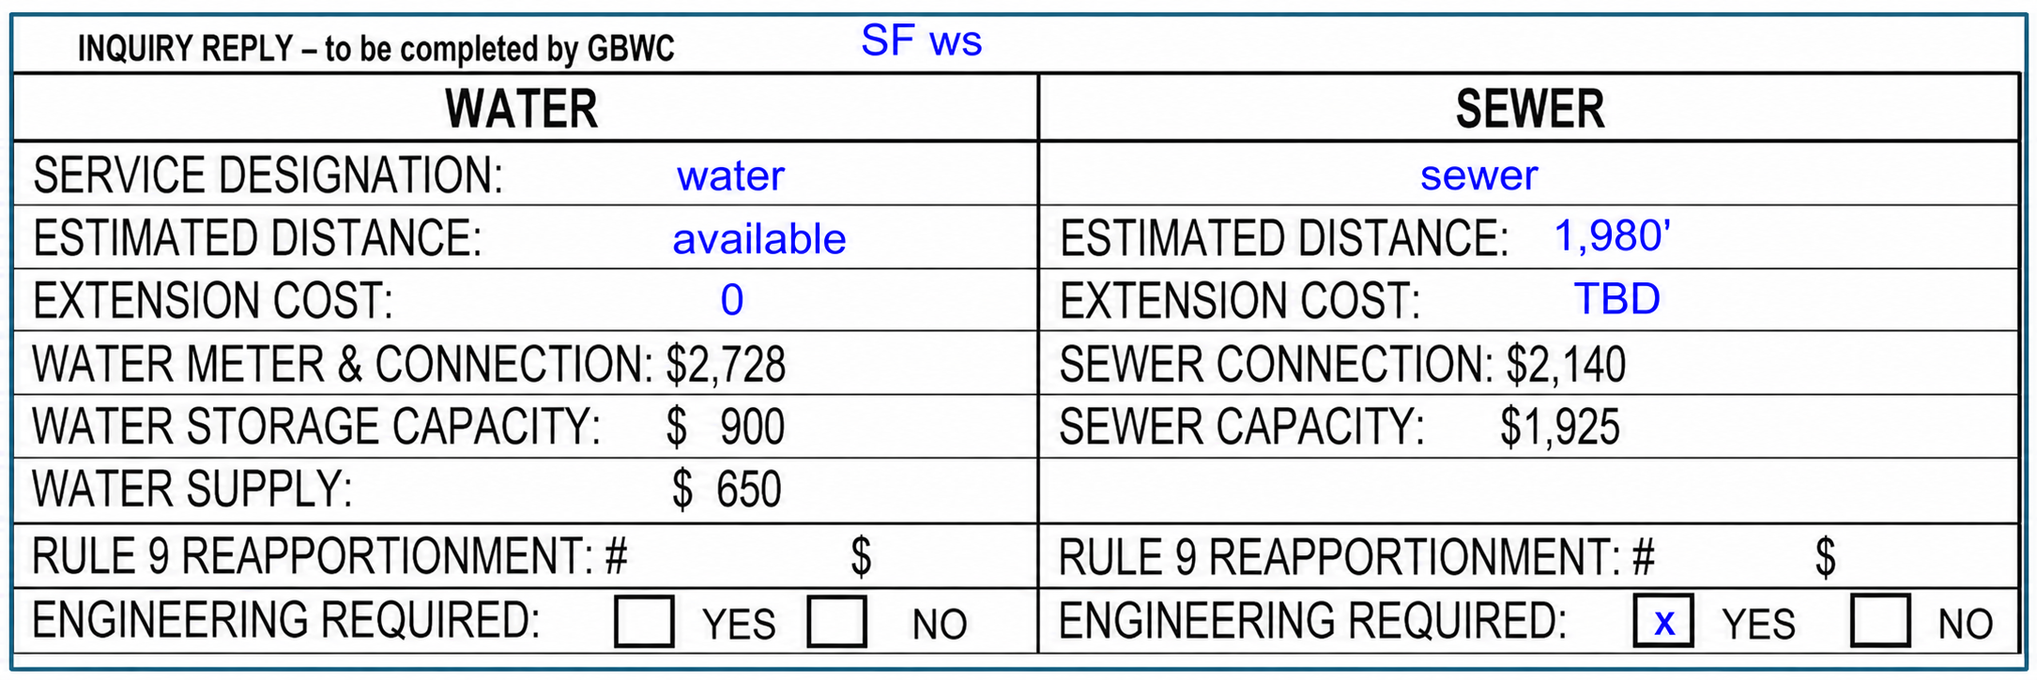Select the water Service Designation field

[730, 175]
